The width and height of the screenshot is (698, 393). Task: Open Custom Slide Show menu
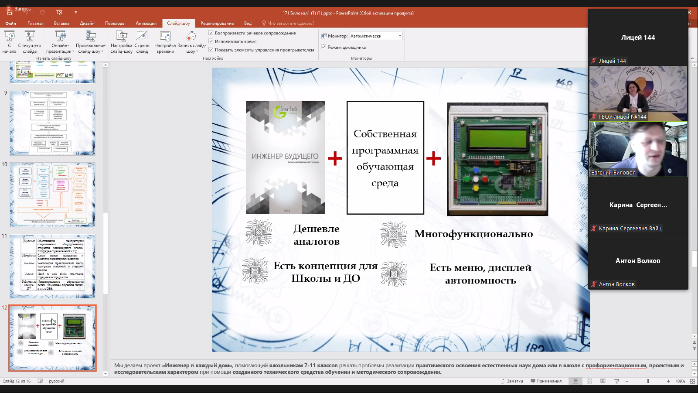91,42
